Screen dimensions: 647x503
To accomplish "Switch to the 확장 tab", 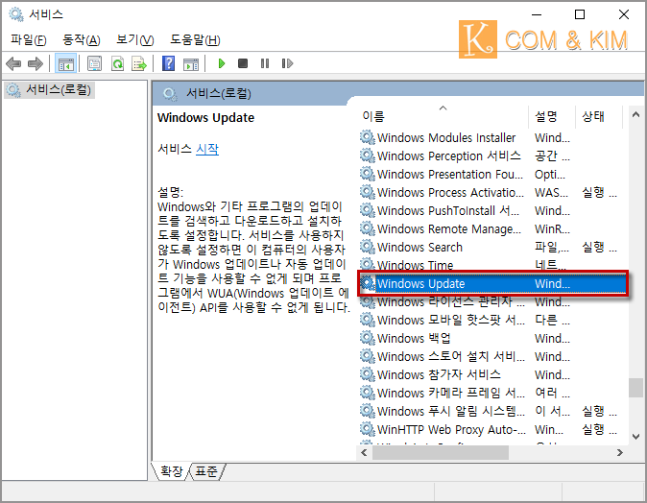I will [x=171, y=471].
